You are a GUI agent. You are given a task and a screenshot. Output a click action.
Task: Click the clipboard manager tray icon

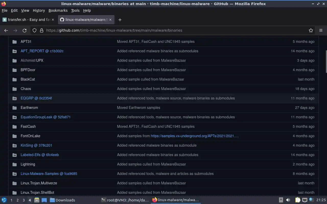coord(298,200)
